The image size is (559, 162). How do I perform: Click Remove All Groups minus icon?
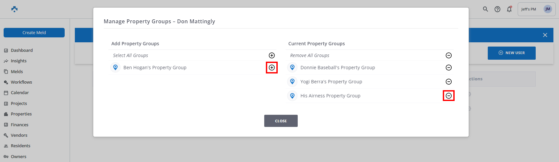[x=449, y=55]
